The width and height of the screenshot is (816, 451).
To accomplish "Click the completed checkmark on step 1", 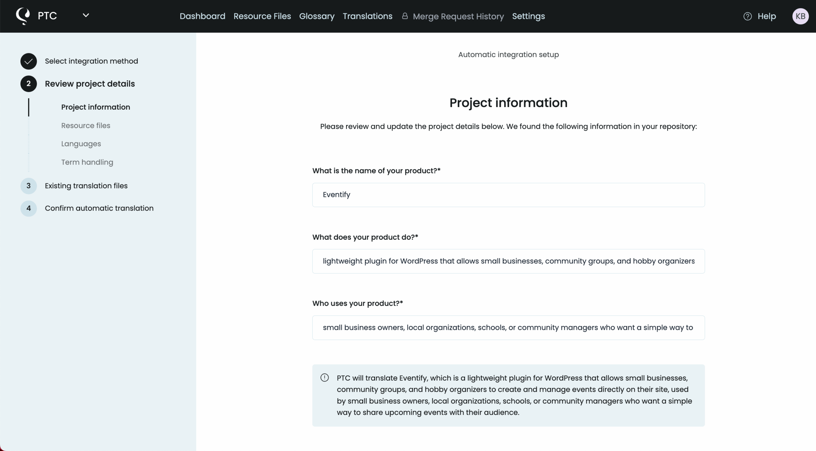I will coord(28,61).
